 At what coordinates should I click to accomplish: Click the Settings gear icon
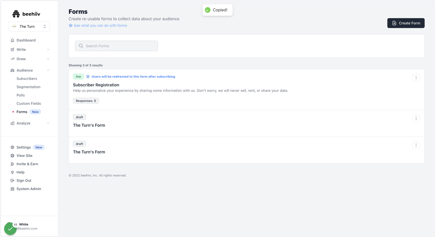point(12,147)
